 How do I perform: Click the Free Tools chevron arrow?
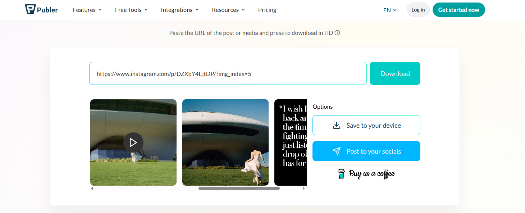pyautogui.click(x=146, y=10)
